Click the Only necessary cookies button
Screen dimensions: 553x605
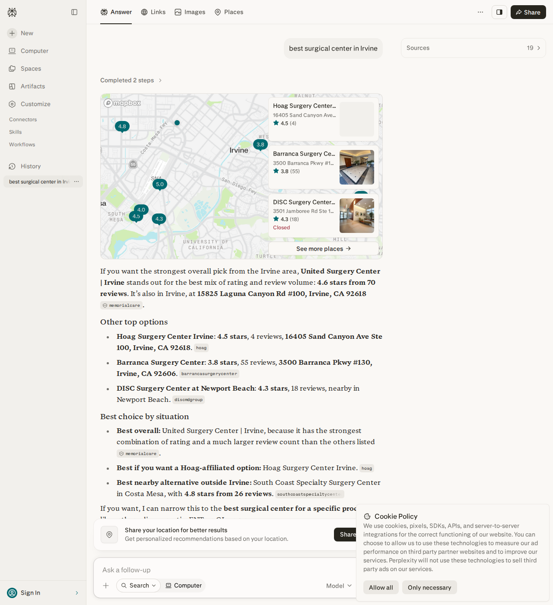pos(429,587)
